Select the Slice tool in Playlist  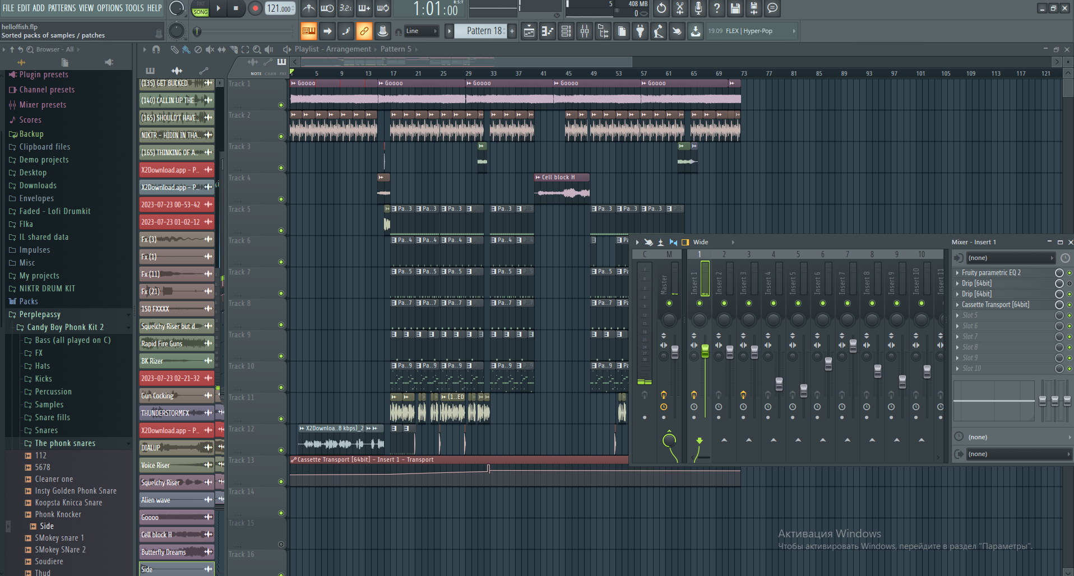click(233, 49)
